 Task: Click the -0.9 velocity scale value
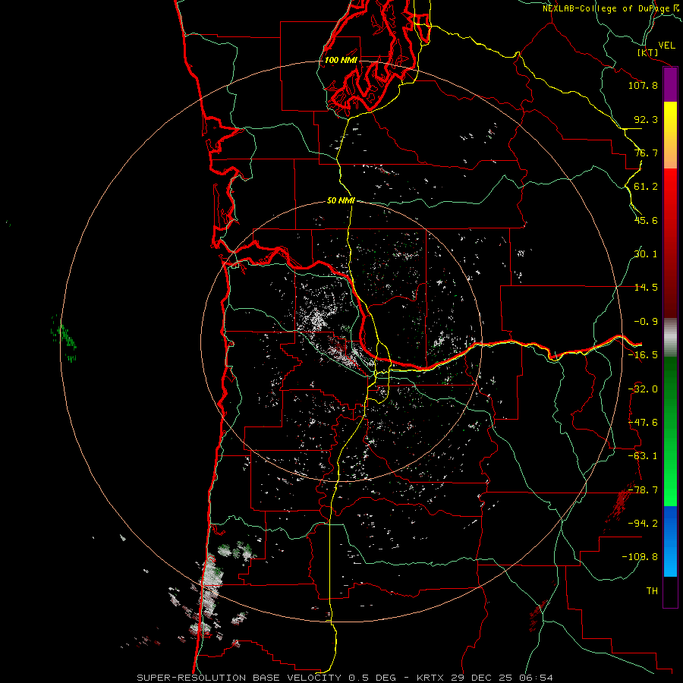646,322
